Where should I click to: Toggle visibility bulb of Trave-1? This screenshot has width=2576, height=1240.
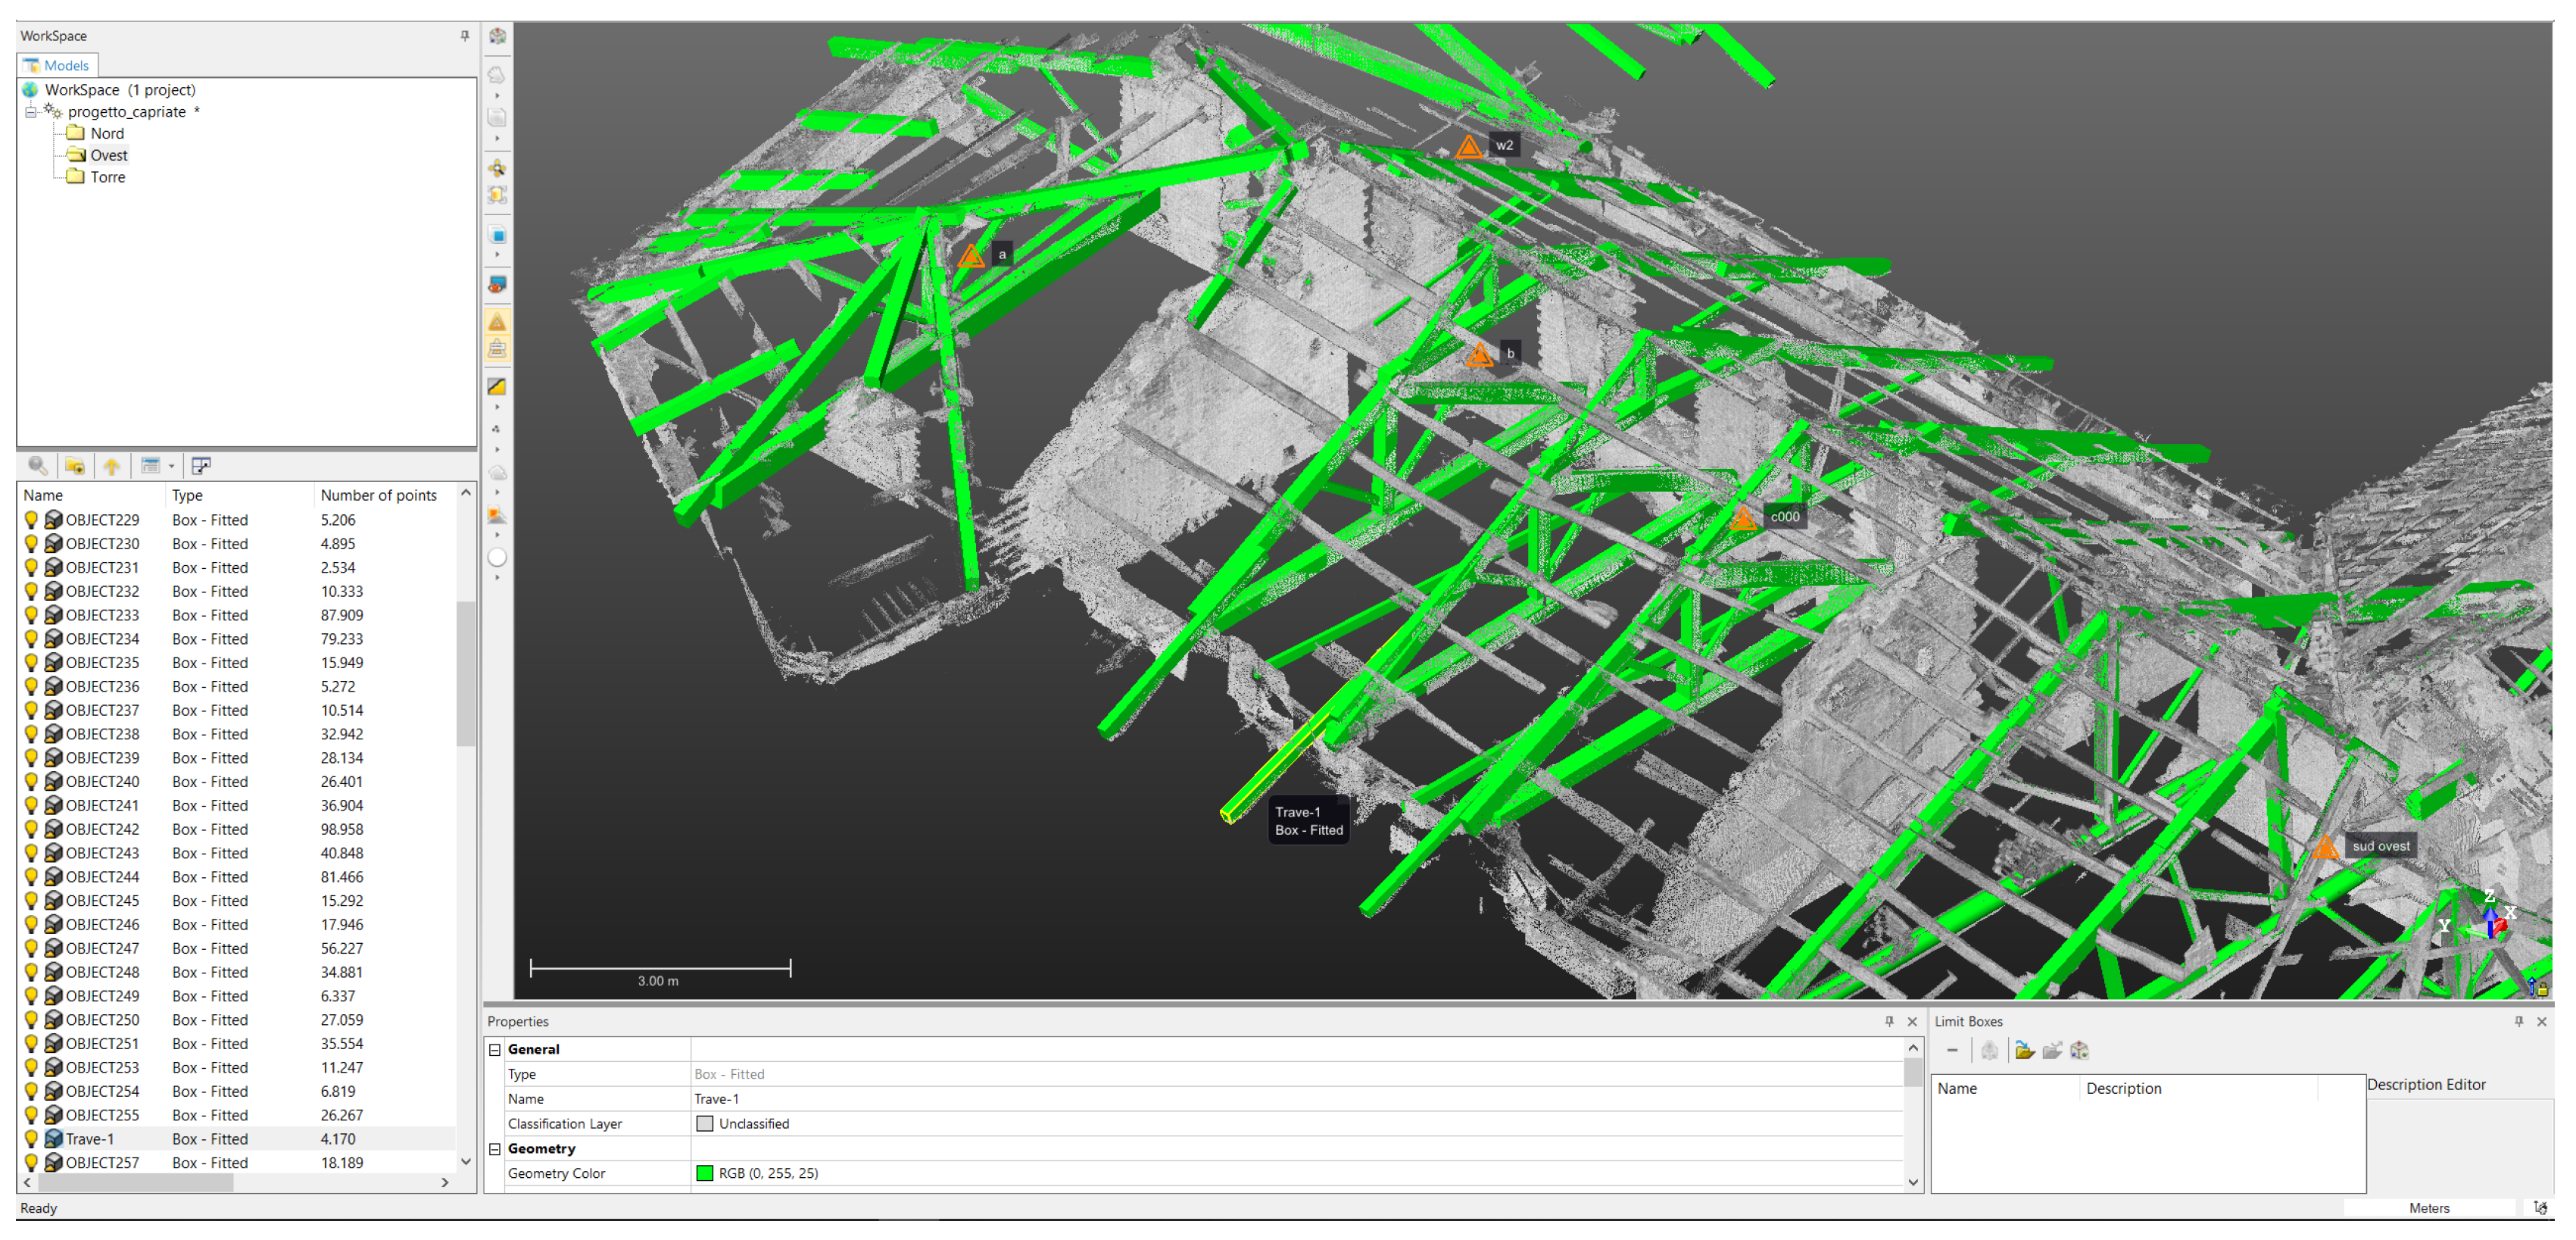coord(31,1139)
